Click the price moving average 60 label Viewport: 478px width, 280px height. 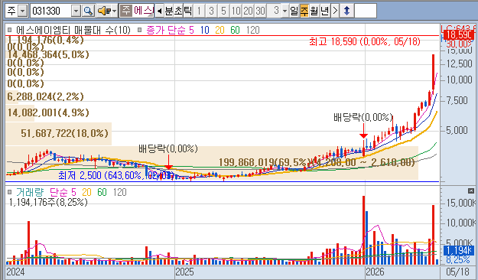pos(235,30)
